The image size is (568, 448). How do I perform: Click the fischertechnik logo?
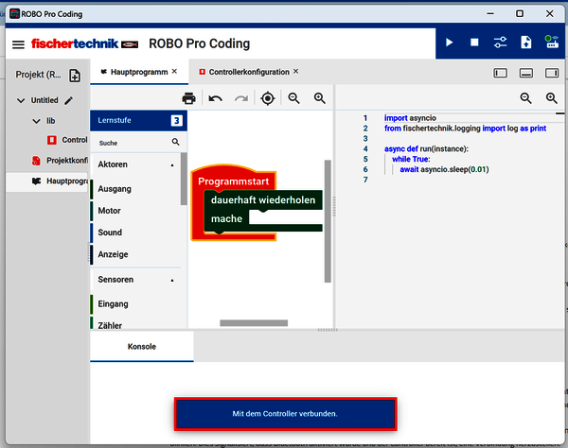coord(84,43)
